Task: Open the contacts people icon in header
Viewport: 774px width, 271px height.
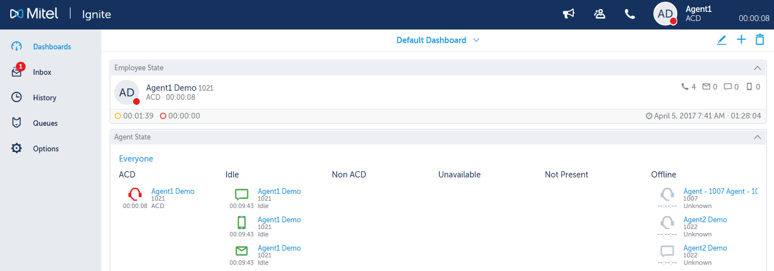Action: click(599, 14)
